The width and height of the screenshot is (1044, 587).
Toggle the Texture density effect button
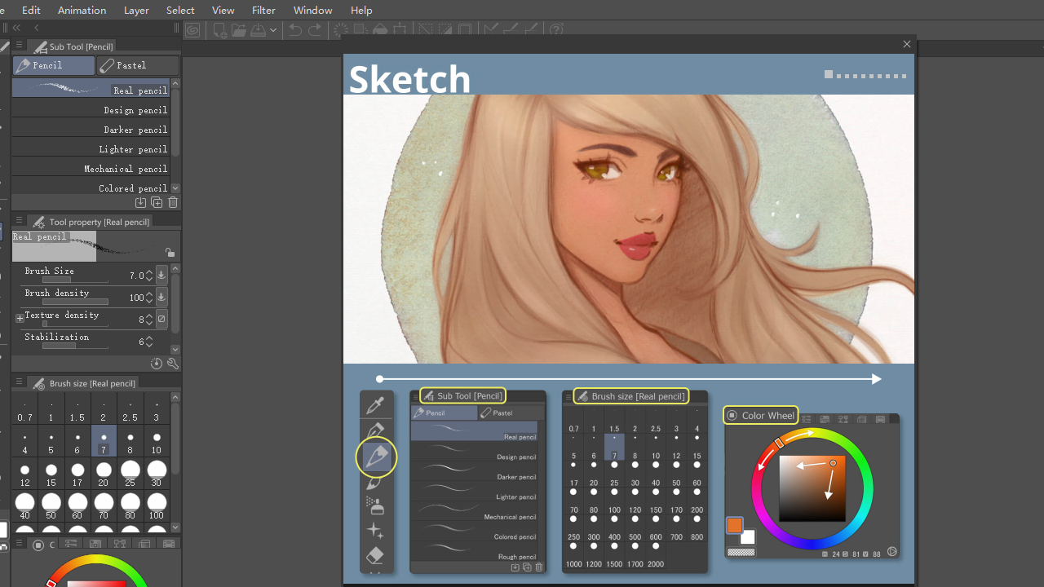click(161, 318)
